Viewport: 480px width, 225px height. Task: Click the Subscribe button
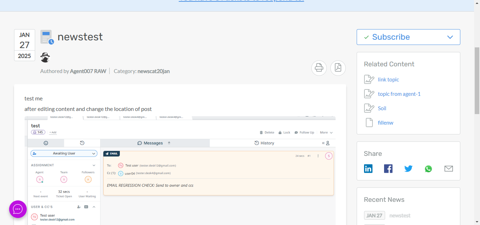[391, 37]
